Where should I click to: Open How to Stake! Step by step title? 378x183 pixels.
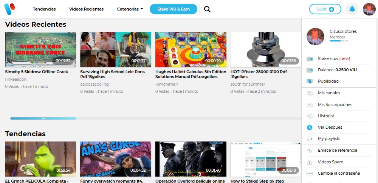pos(257,181)
